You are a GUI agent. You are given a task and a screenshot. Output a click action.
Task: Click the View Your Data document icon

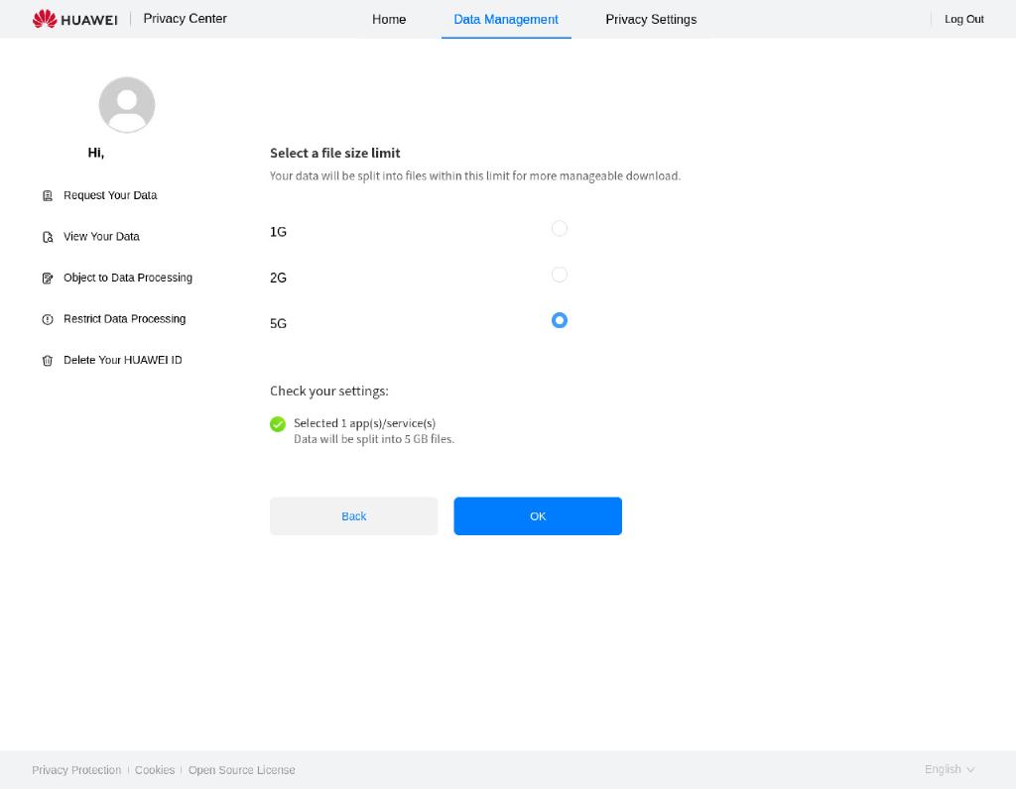48,236
